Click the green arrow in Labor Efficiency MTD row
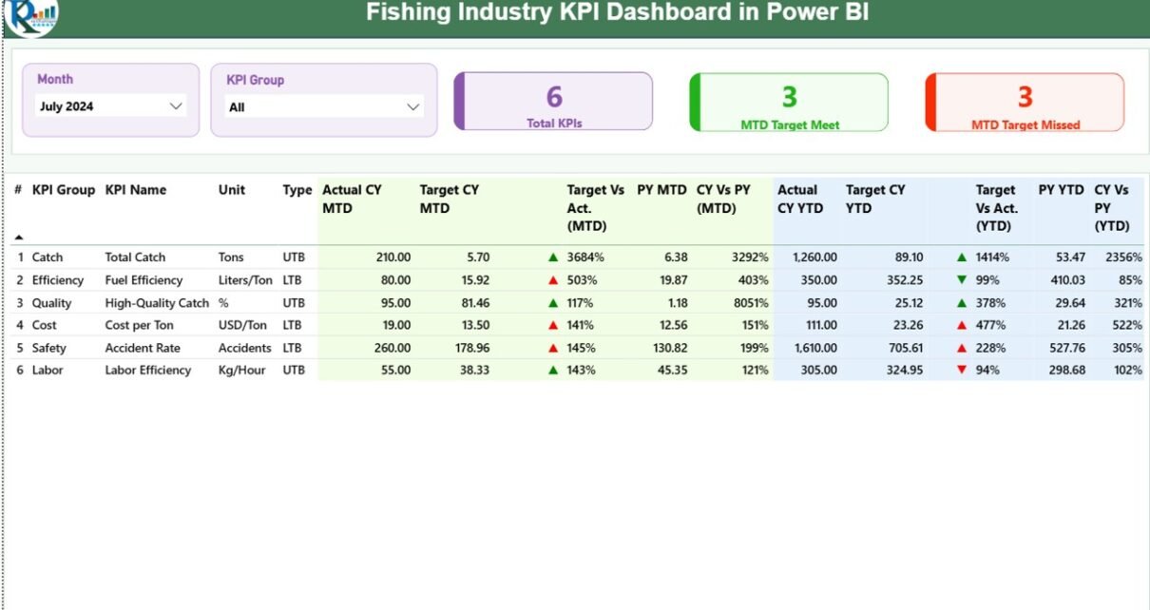1150x610 pixels. [553, 371]
